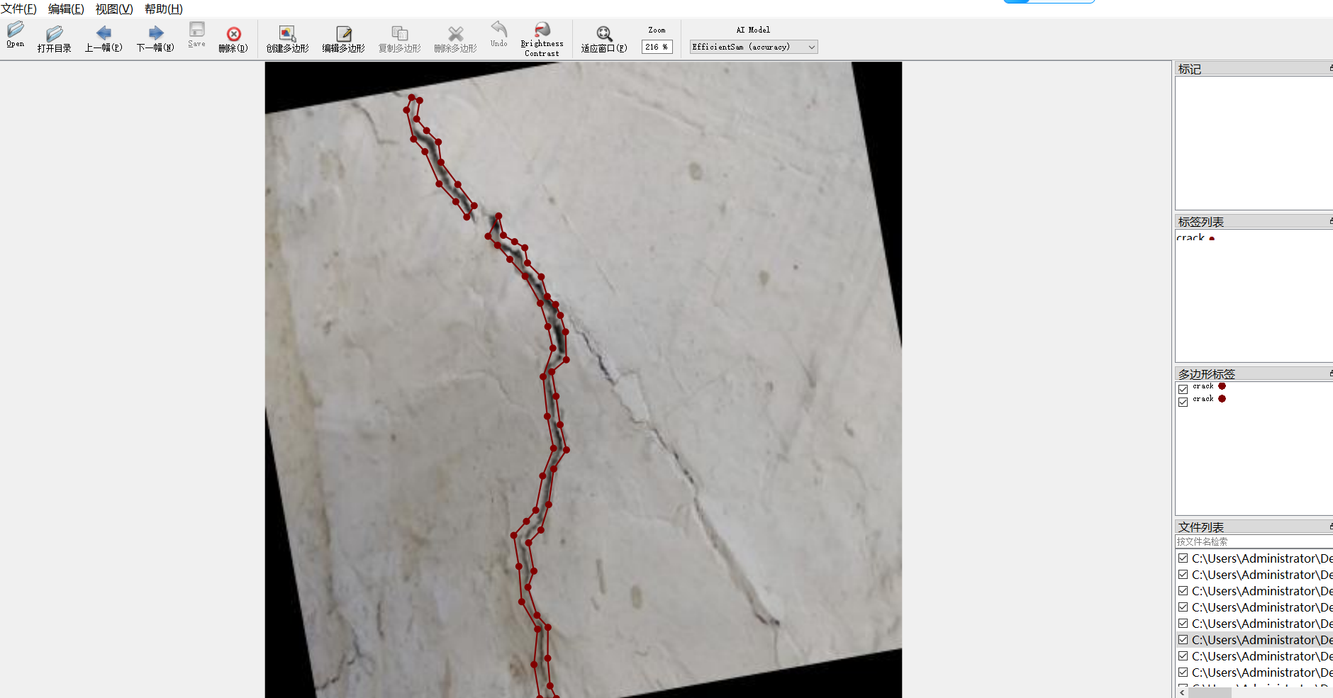Open the AI Model EfficientSam dropdown
This screenshot has height=698, width=1333.
pos(754,47)
